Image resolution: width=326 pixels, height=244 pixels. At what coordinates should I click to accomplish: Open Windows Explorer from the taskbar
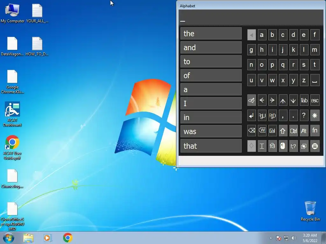click(x=28, y=238)
